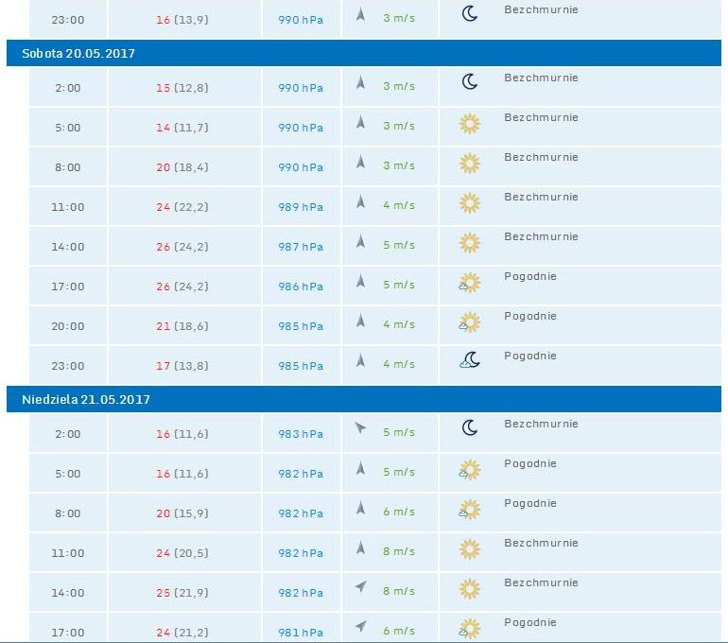Select the Sobota 20.05.2017 header bar
Image resolution: width=728 pixels, height=643 pixels.
364,54
